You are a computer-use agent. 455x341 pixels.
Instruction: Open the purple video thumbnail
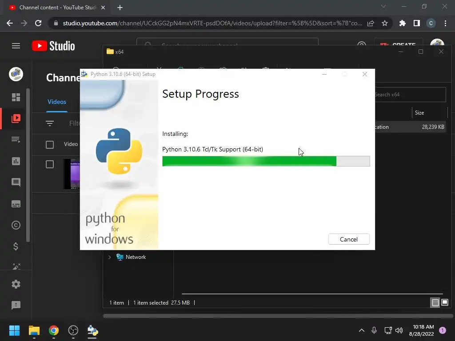tap(72, 174)
